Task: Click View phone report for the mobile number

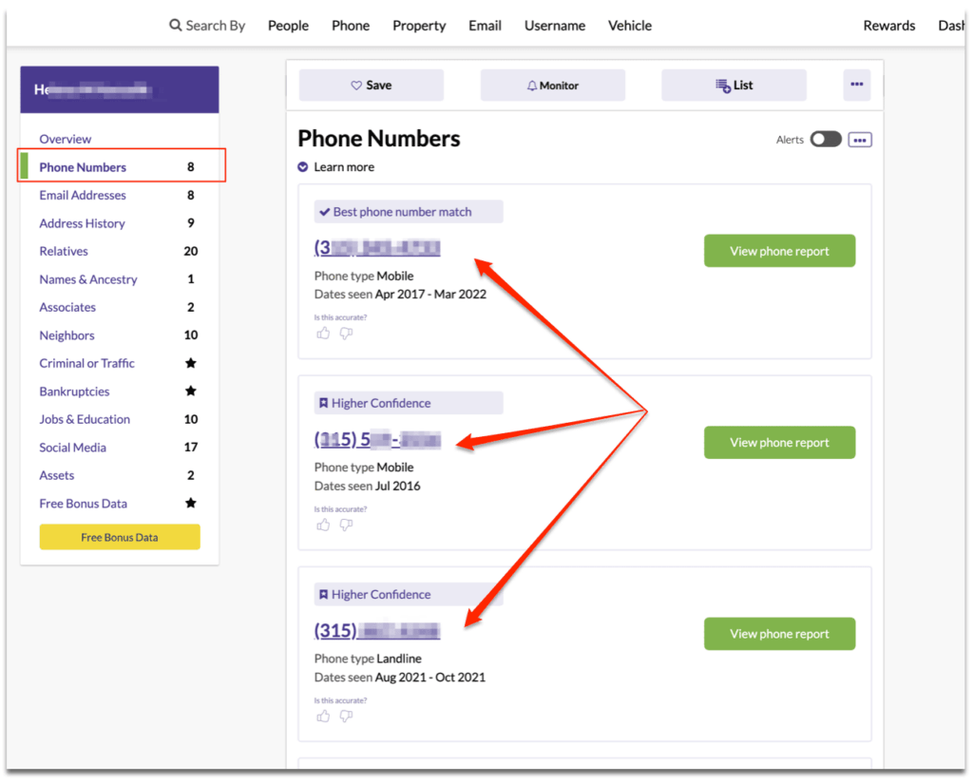Action: coord(779,251)
